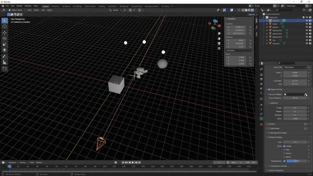Switch perspective/orthographic grid icon in viewport

(x=219, y=48)
